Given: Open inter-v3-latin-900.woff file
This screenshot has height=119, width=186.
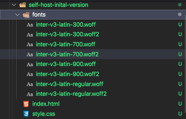Looking at the screenshot, I should 66,64.
